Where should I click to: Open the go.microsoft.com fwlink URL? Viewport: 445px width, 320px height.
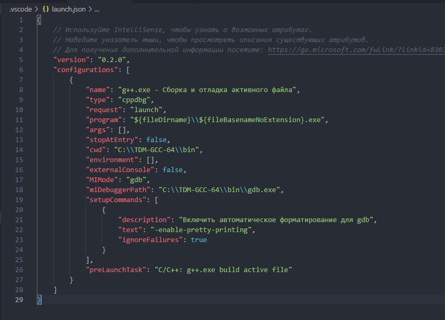356,50
